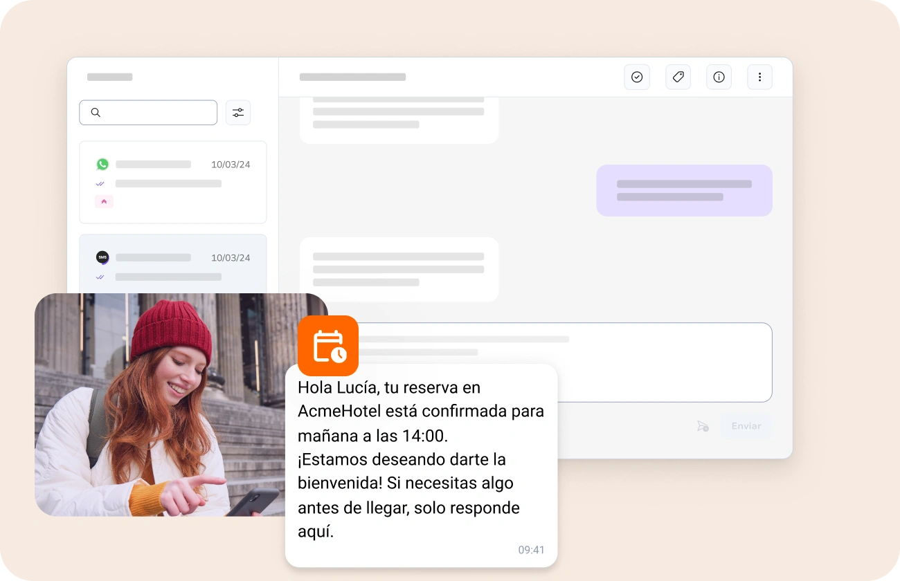Click the orange calendar clock schedule icon
Image resolution: width=900 pixels, height=581 pixels.
pyautogui.click(x=328, y=346)
